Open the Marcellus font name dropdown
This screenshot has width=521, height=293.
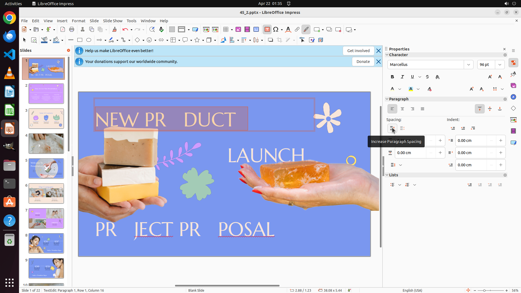[x=469, y=65]
